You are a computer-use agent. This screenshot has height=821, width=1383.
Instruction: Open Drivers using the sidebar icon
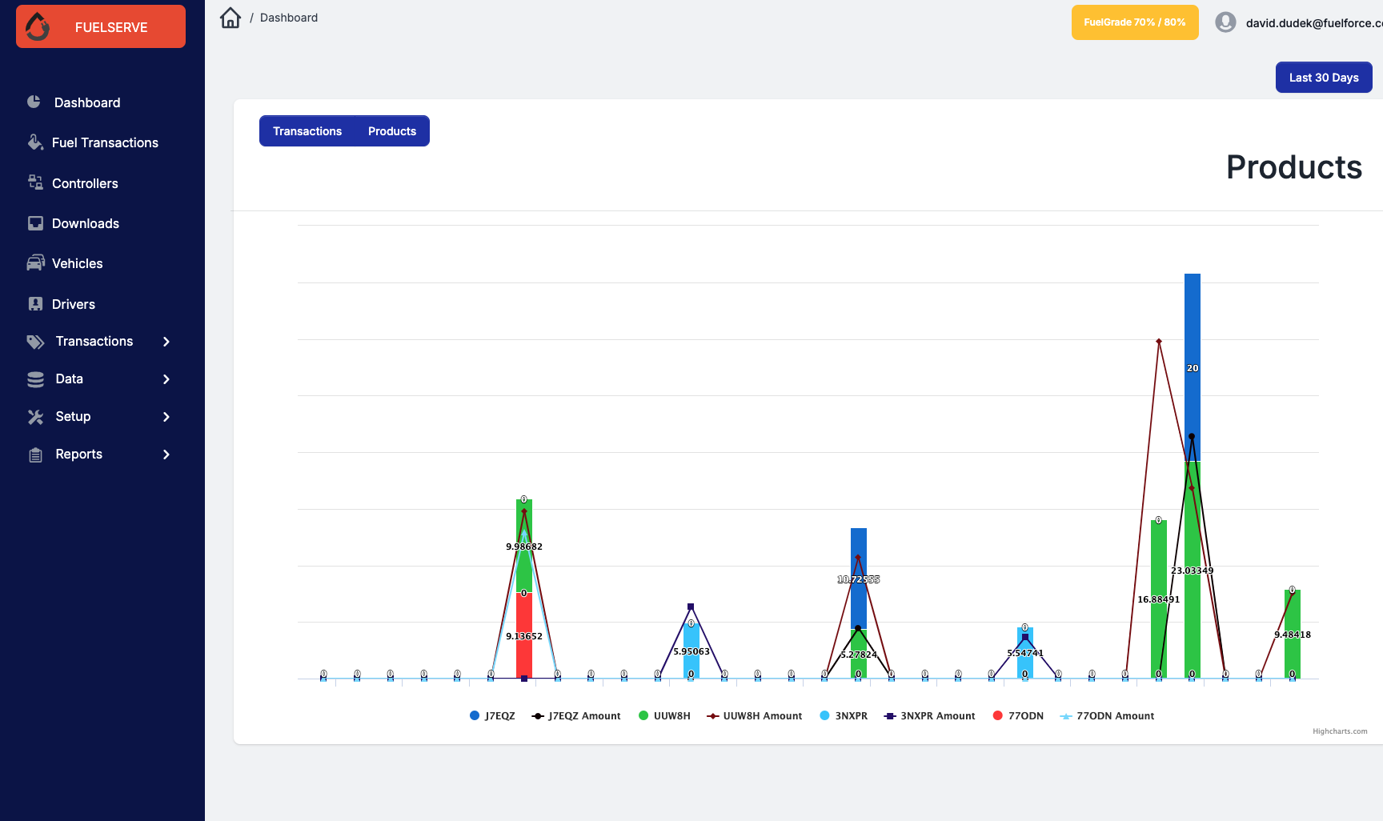point(34,303)
